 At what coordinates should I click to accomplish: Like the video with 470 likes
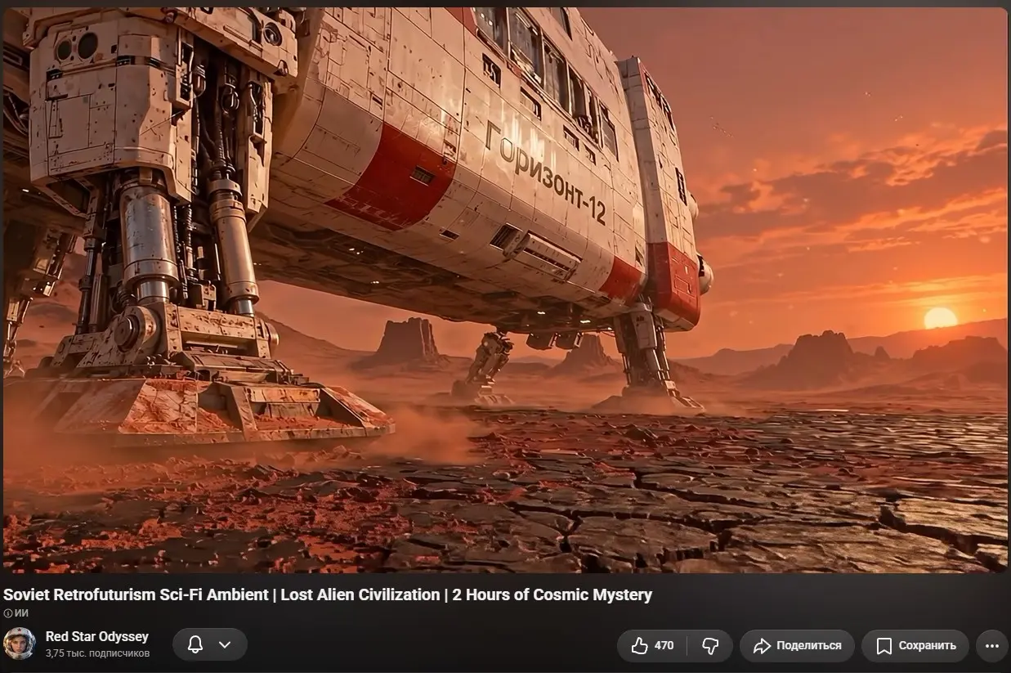(x=652, y=645)
